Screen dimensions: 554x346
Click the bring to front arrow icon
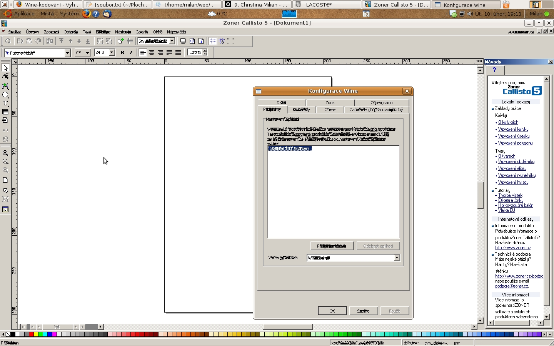pyautogui.click(x=62, y=41)
